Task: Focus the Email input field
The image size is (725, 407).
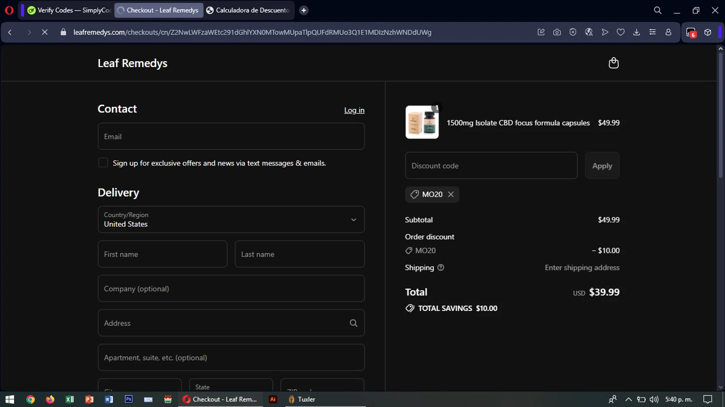Action: coord(231,136)
